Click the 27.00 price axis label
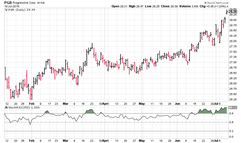 click(233, 62)
